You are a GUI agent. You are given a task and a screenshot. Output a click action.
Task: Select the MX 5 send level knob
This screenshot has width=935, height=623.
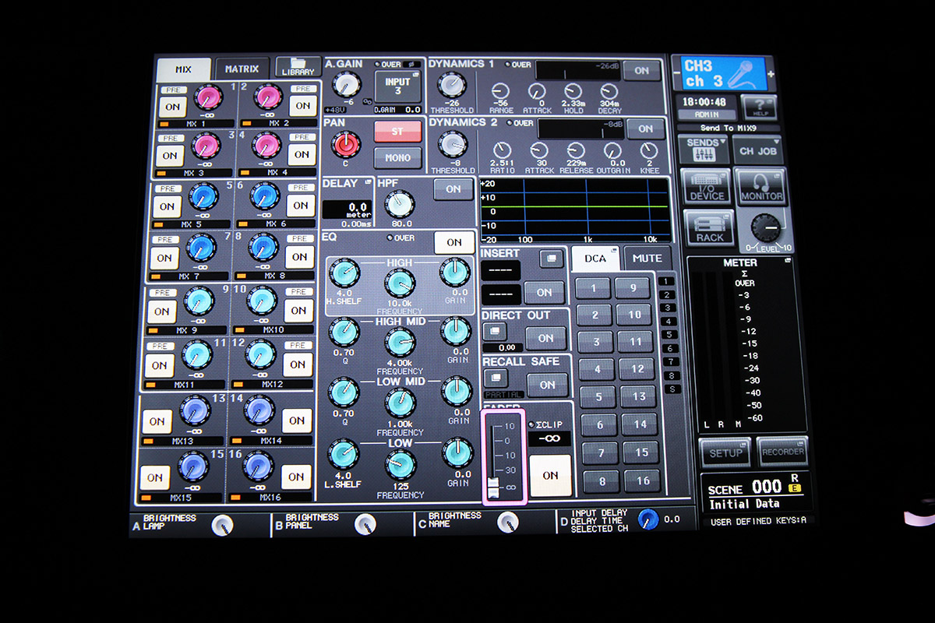click(205, 195)
